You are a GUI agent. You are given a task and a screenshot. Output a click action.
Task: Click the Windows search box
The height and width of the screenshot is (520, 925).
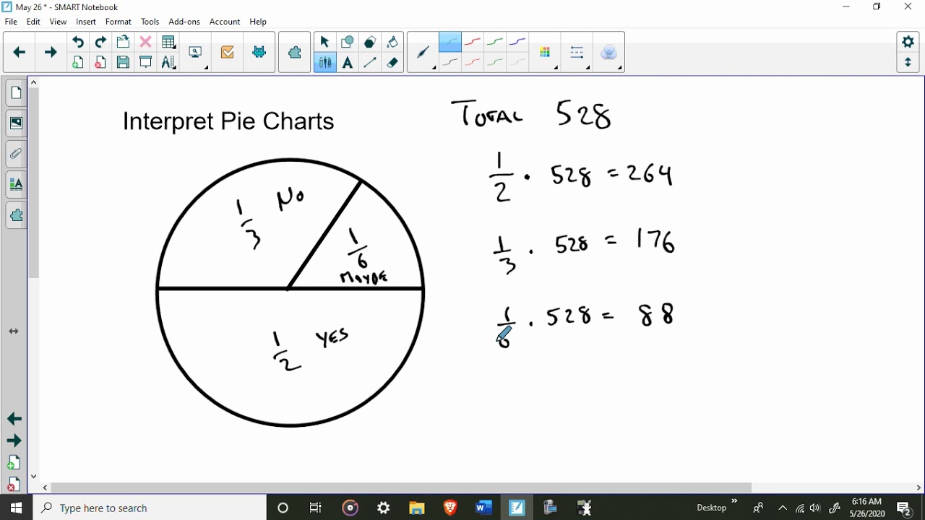coord(150,508)
